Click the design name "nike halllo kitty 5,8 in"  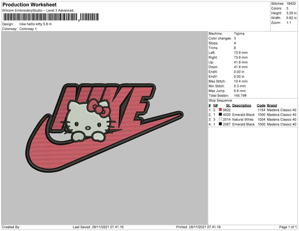[x=35, y=24]
